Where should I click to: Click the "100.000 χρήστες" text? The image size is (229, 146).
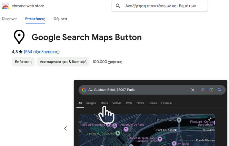(107, 62)
